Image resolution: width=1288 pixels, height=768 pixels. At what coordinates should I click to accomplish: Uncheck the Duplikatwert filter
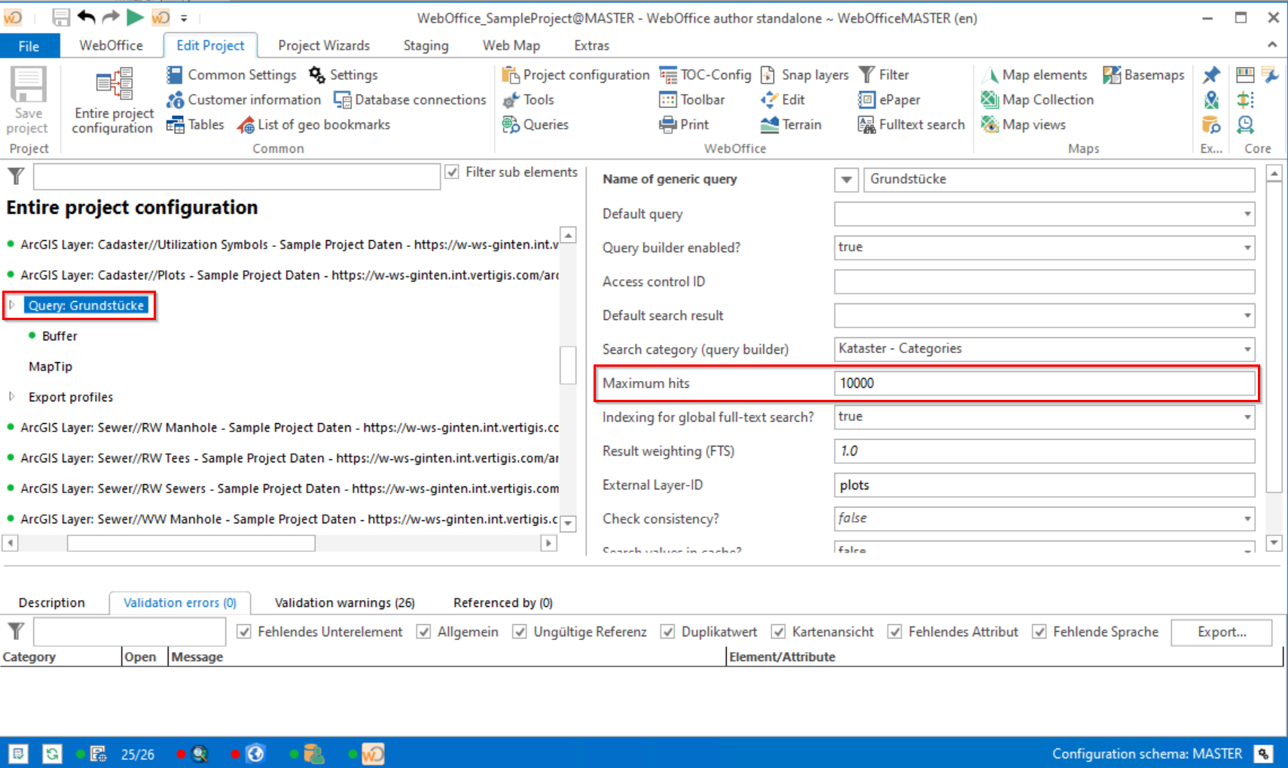[x=668, y=632]
